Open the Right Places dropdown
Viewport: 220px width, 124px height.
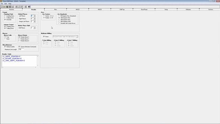click(34, 19)
